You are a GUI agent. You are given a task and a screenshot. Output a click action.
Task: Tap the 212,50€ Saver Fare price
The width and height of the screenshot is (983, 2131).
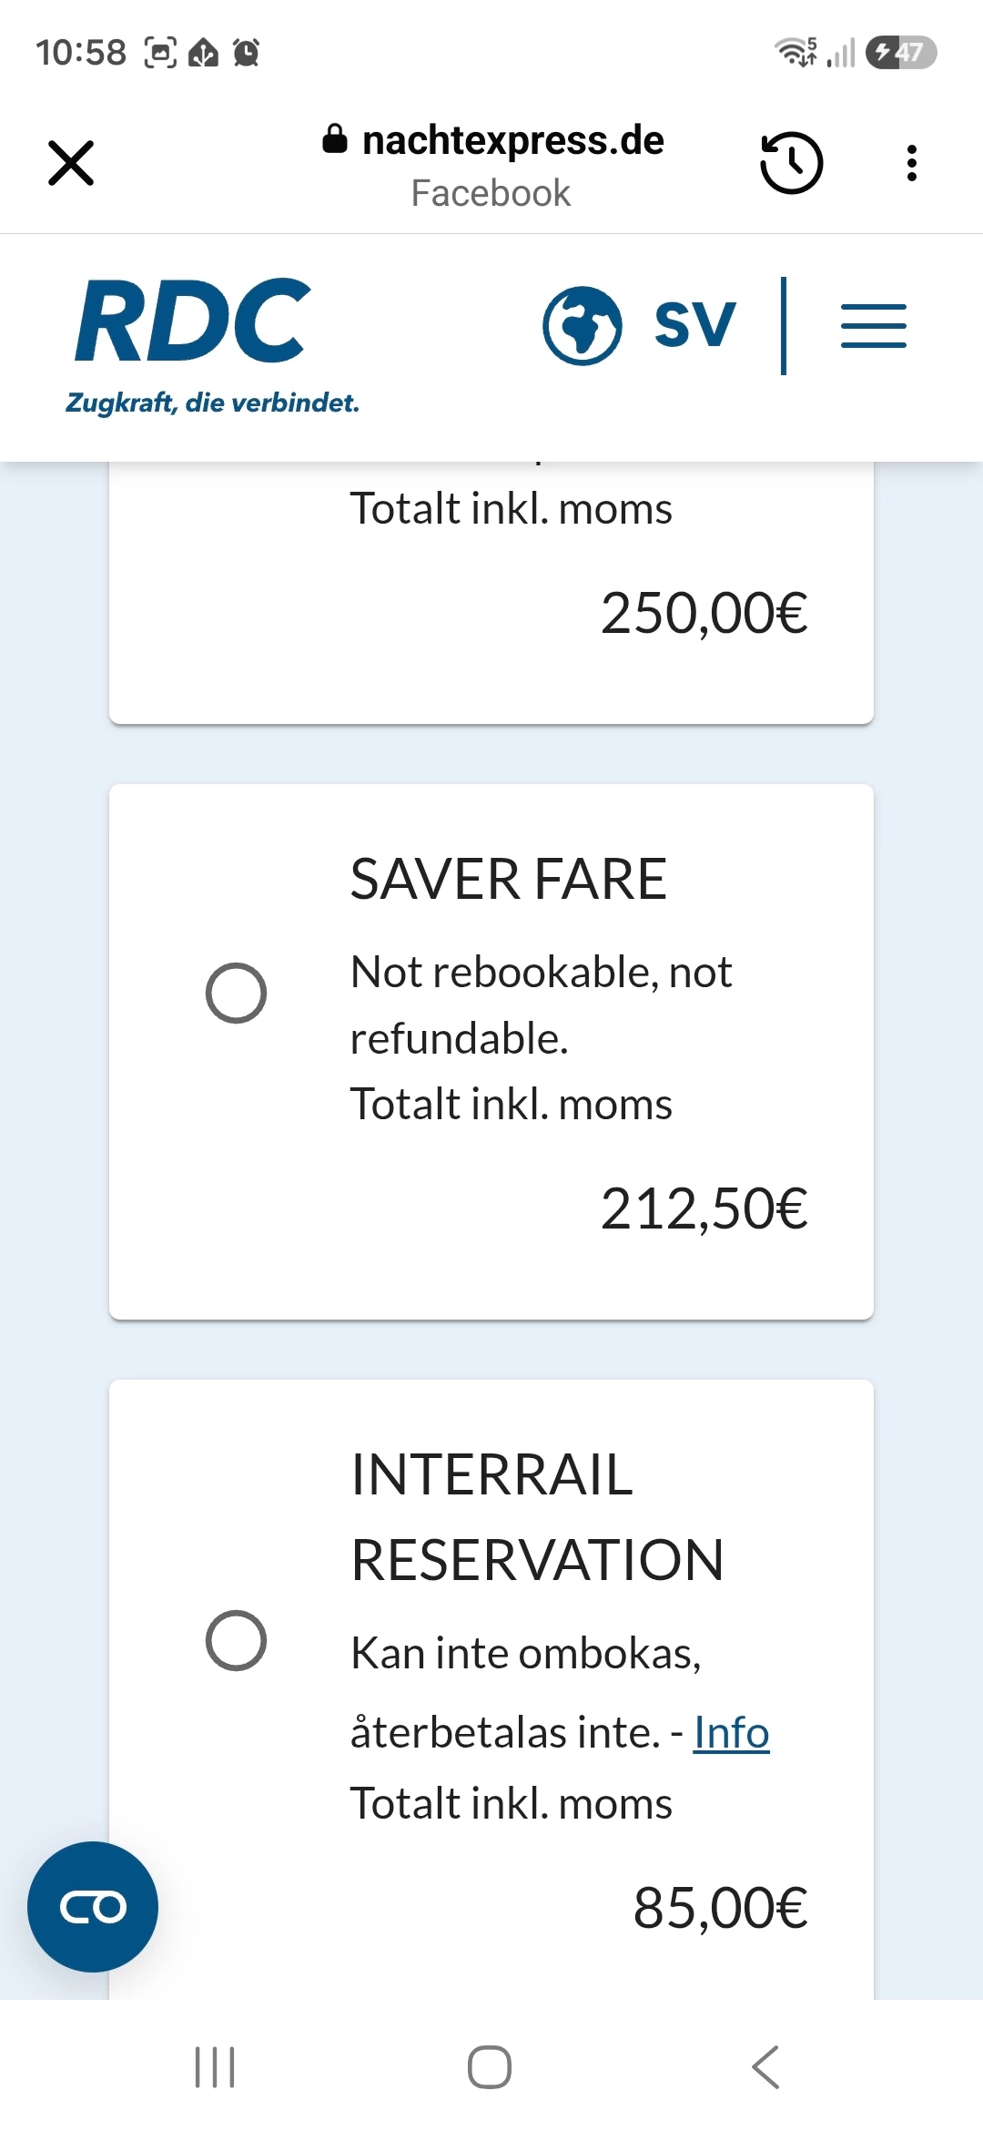tap(704, 1209)
